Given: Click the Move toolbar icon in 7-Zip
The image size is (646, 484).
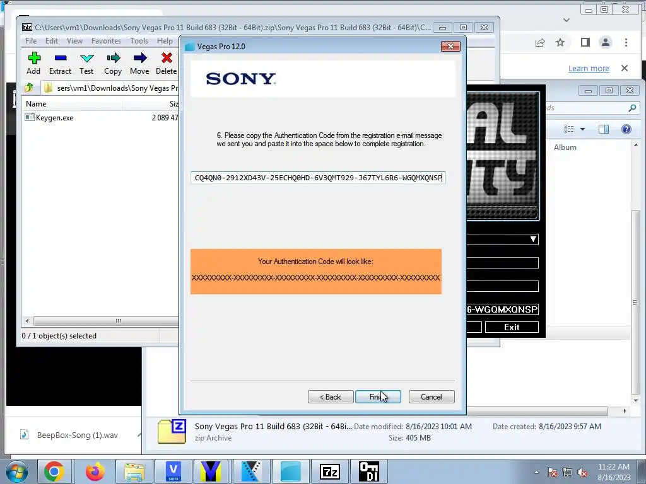Looking at the screenshot, I should pos(139,63).
